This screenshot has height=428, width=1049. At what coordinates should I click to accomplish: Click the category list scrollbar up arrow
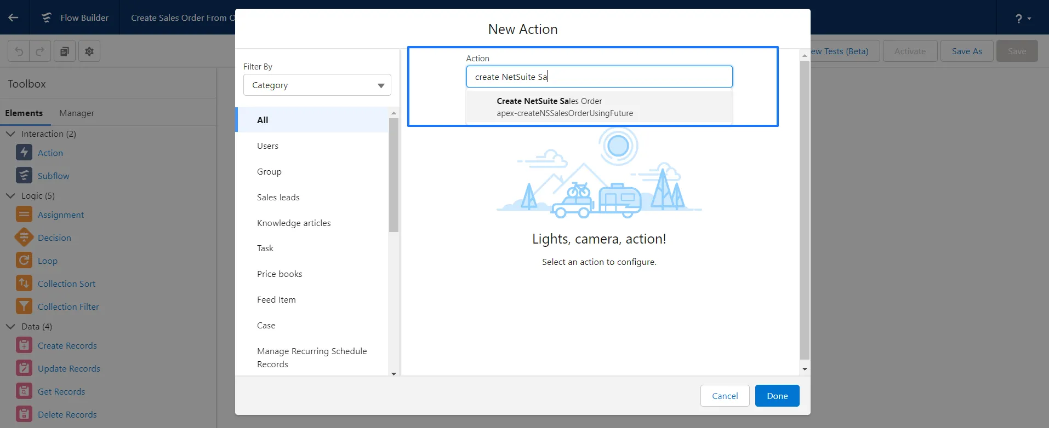[x=394, y=113]
